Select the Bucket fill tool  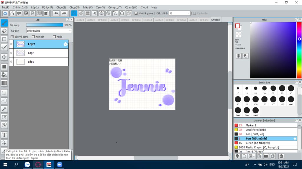[4, 75]
